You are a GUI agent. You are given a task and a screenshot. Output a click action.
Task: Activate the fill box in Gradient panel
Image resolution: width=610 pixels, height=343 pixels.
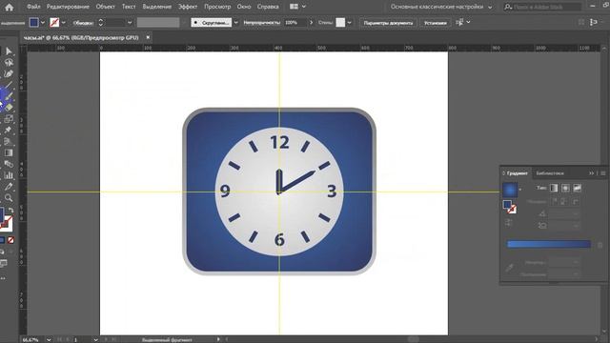click(x=507, y=204)
